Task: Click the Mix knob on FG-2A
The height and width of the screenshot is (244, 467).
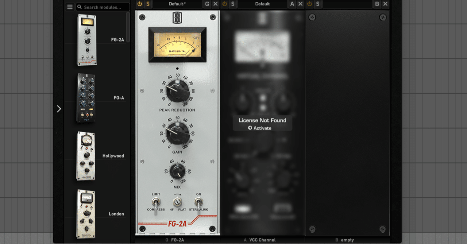Action: click(x=178, y=171)
